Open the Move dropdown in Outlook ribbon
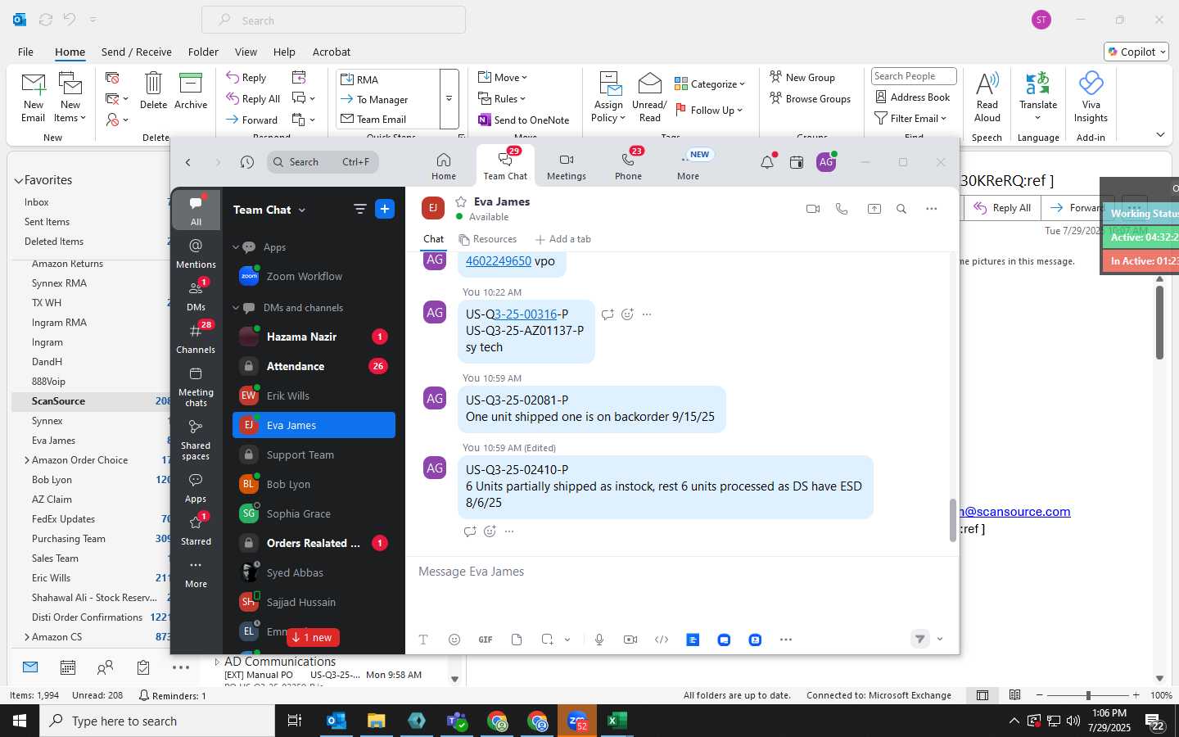Image resolution: width=1179 pixels, height=737 pixels. point(503,78)
